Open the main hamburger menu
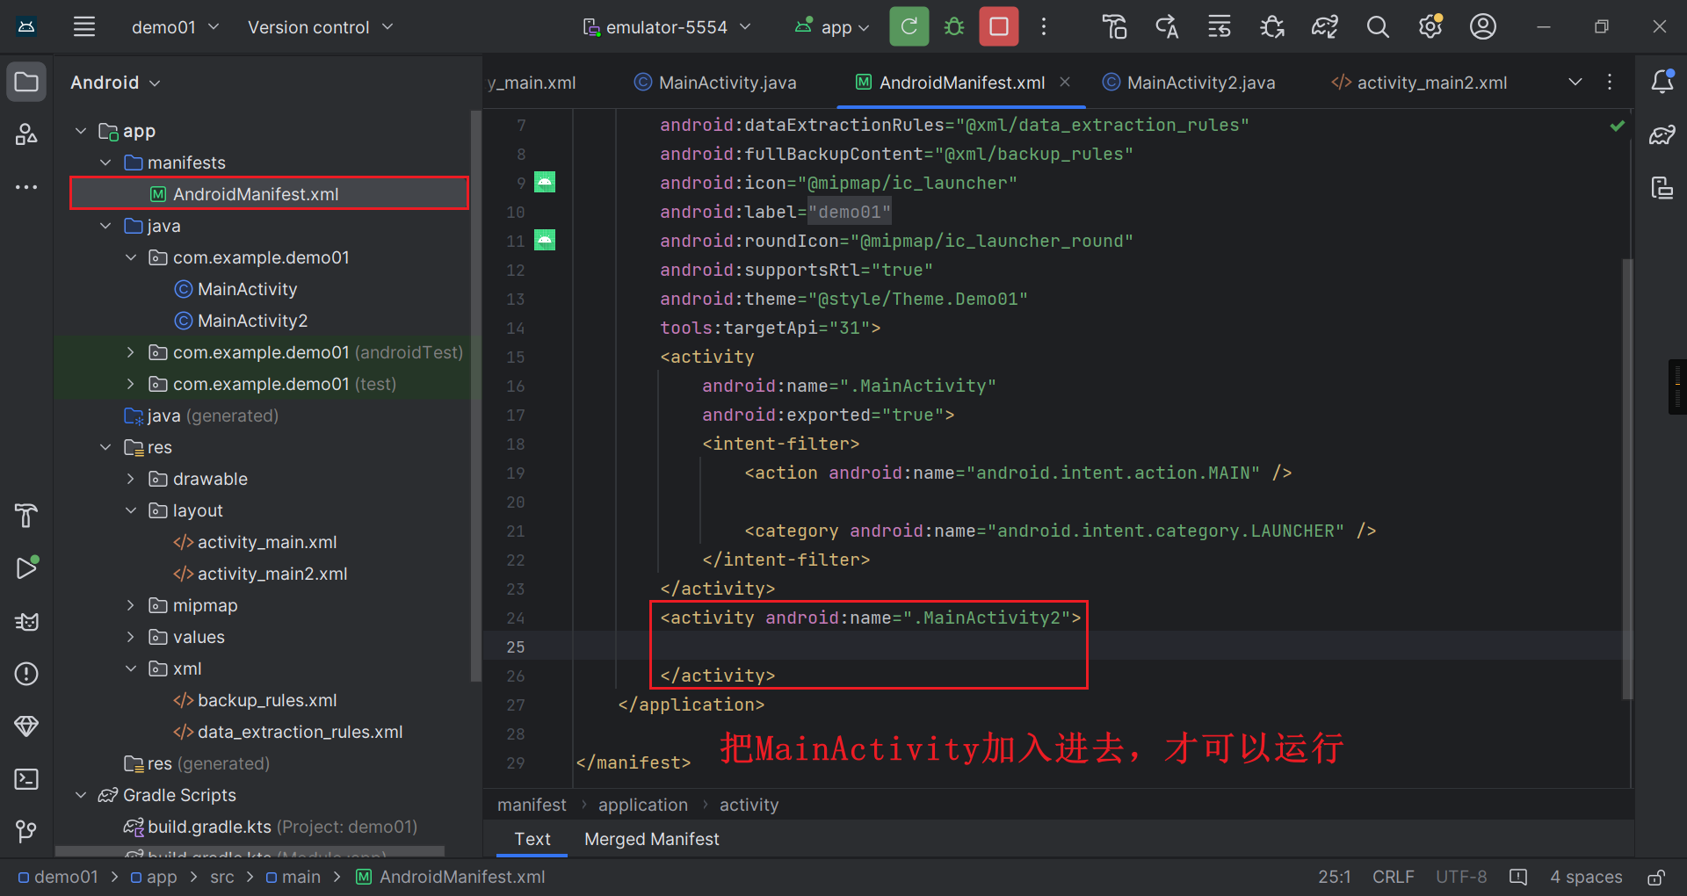 click(x=84, y=26)
